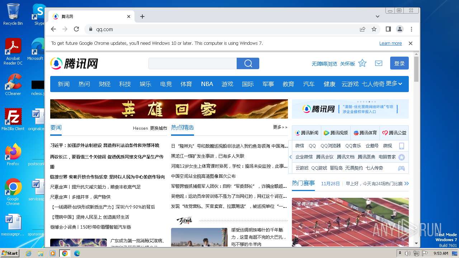459x258 pixels.
Task: Click the 登录 login button
Action: (x=399, y=63)
